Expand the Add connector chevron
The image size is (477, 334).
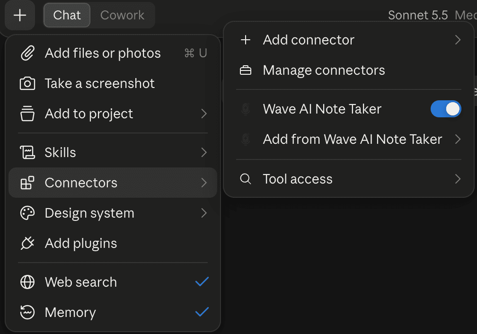pyautogui.click(x=458, y=40)
